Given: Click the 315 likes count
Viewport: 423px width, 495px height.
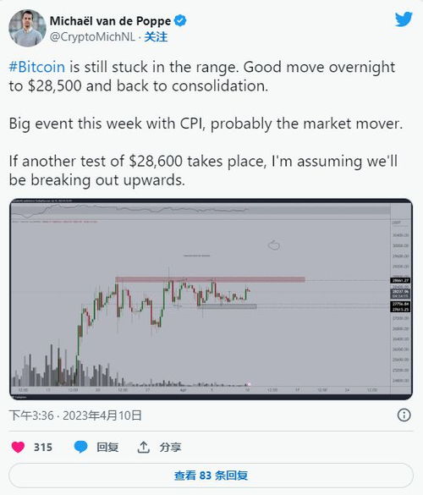Looking at the screenshot, I should [x=43, y=448].
